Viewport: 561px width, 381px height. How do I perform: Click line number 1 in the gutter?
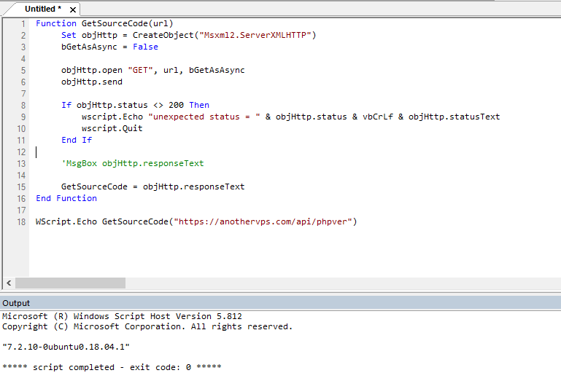[23, 24]
